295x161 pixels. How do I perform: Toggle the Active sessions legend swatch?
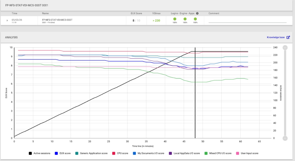pyautogui.click(x=30, y=153)
